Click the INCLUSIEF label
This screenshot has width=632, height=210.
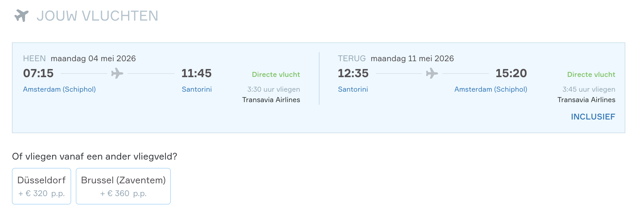pos(593,117)
